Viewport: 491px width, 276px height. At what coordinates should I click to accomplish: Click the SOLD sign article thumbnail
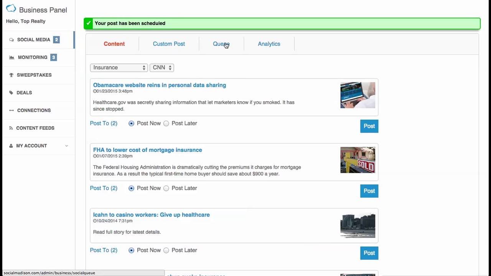click(x=358, y=160)
